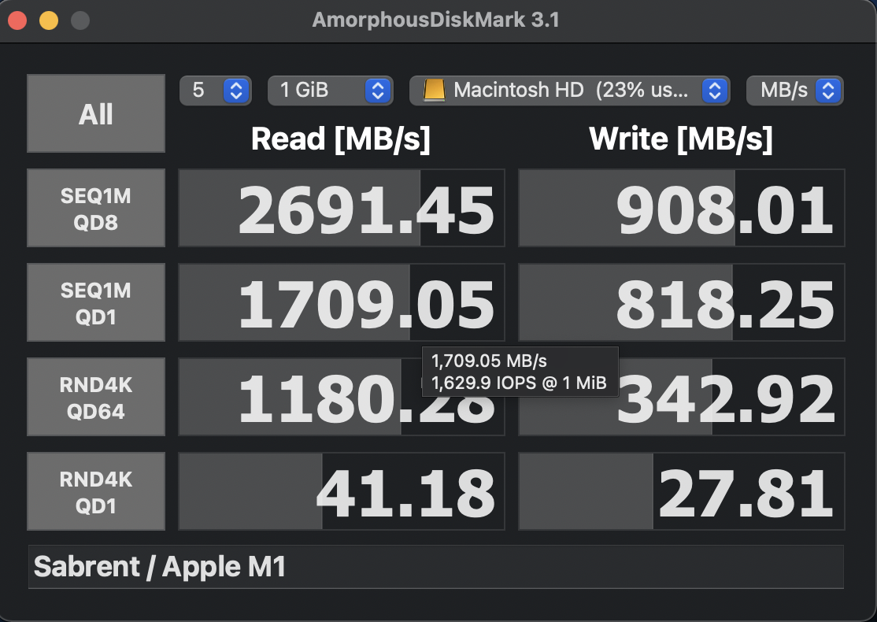This screenshot has width=877, height=622.
Task: Start the RND4K QD1 test
Action: click(x=95, y=491)
